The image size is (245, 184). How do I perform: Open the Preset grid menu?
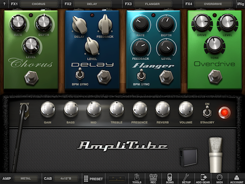[94, 179]
